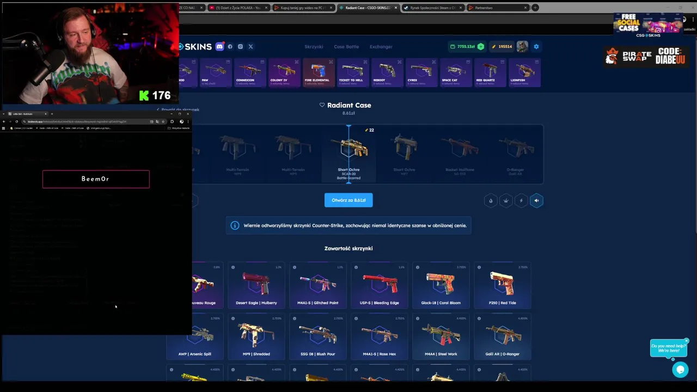697x392 pixels.
Task: Open the FIRE ELEMENTAL case thumbnail
Action: [x=317, y=72]
